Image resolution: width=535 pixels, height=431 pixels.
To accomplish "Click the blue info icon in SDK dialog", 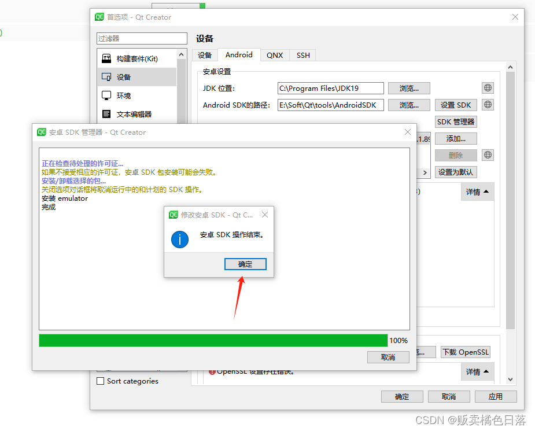I will click(180, 239).
